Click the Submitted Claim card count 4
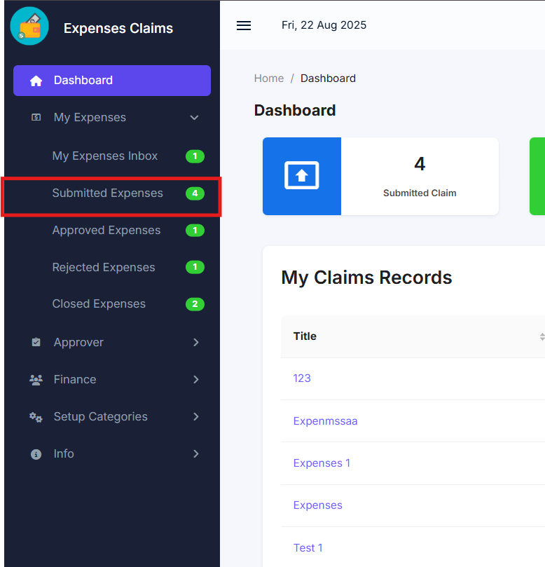 (x=420, y=164)
